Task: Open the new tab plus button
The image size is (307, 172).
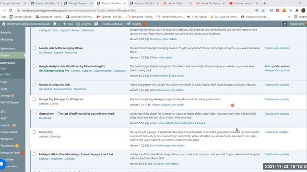Action: tap(264, 3)
